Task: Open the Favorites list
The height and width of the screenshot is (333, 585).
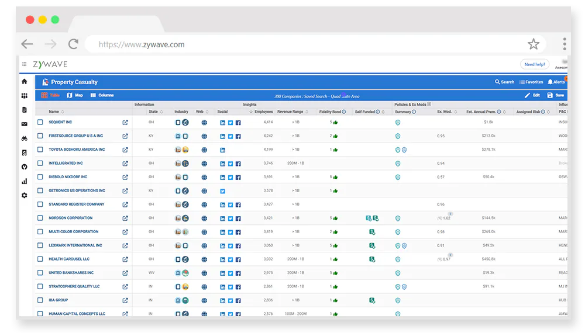Action: point(531,82)
